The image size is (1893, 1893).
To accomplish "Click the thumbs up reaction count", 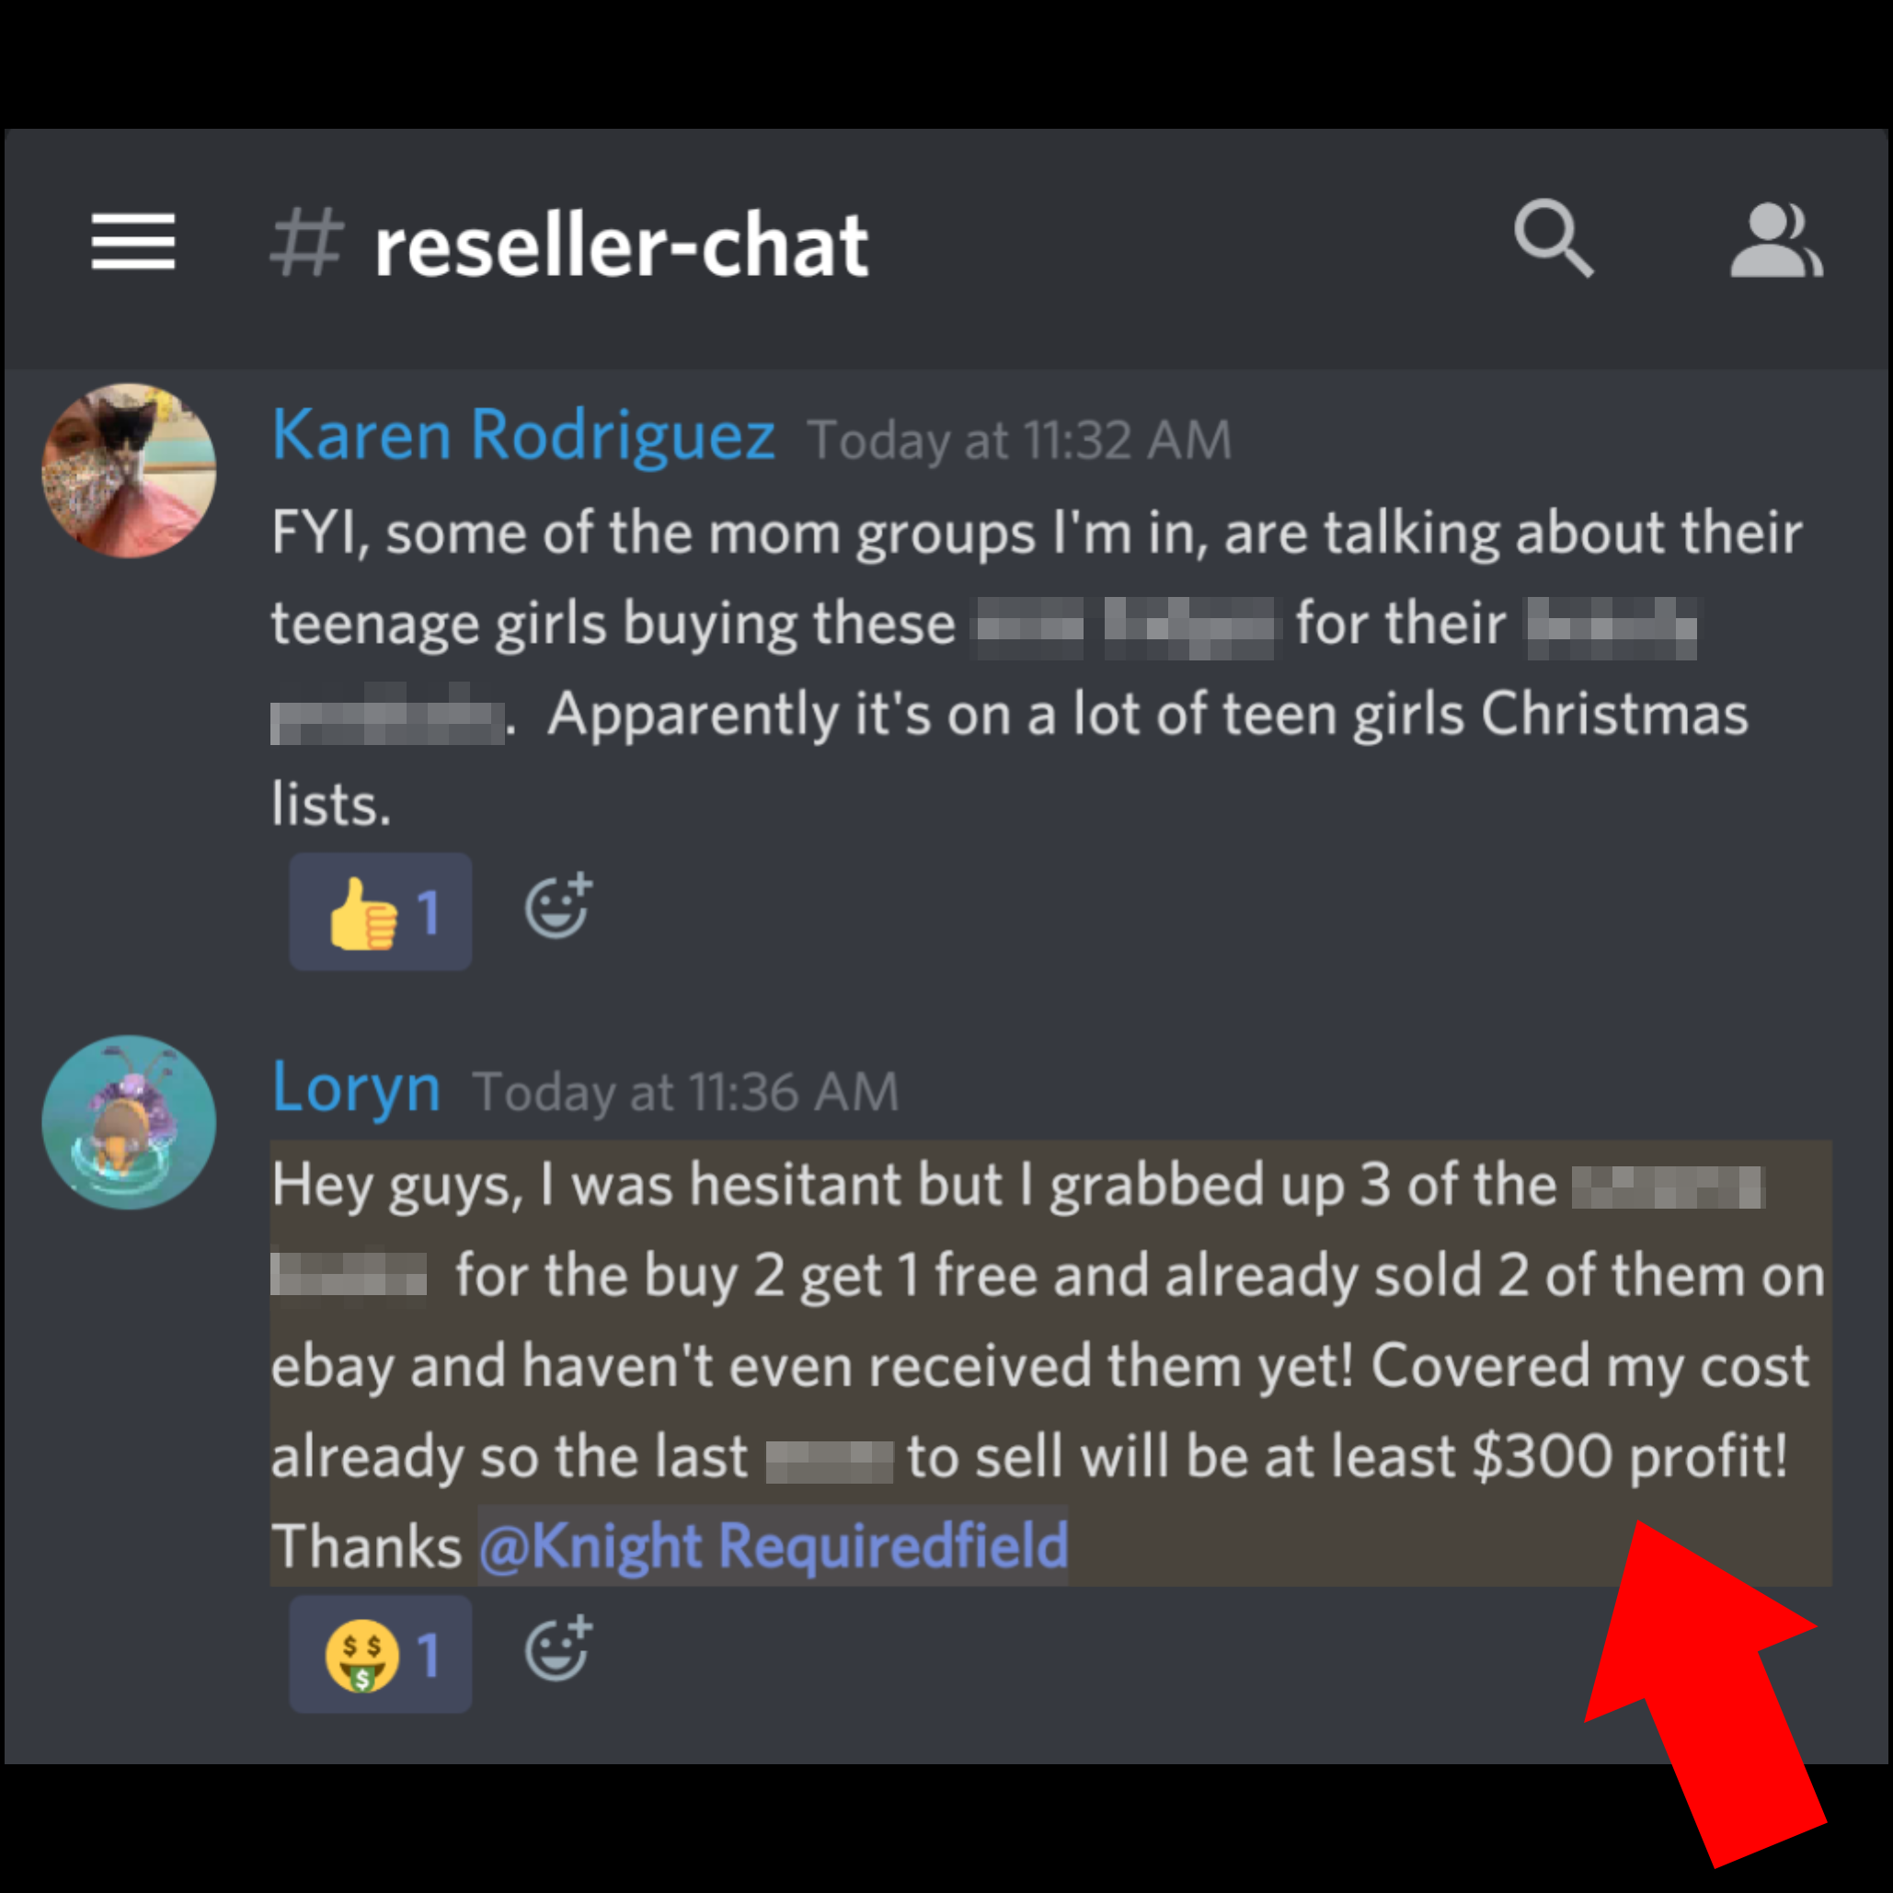I will pyautogui.click(x=429, y=912).
